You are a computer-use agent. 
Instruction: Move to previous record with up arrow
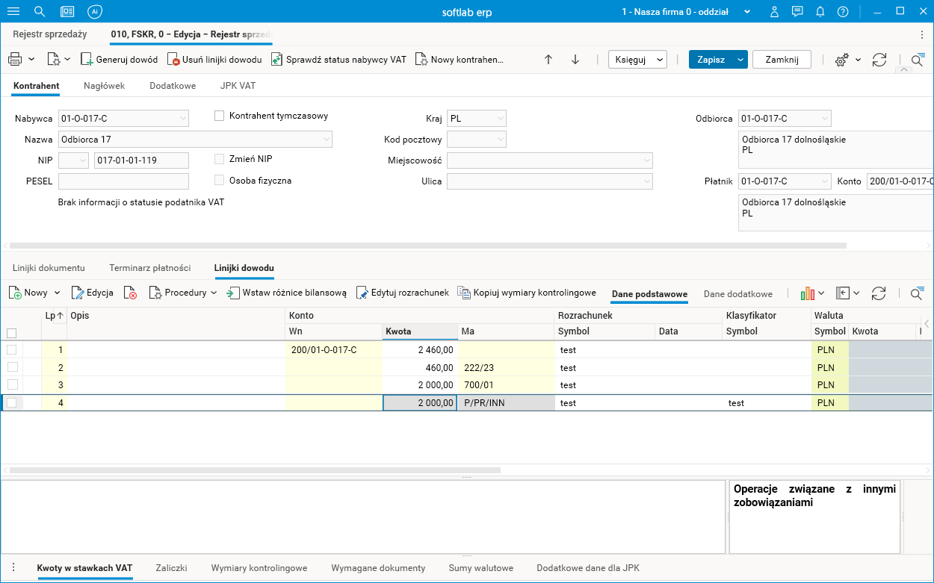(548, 60)
